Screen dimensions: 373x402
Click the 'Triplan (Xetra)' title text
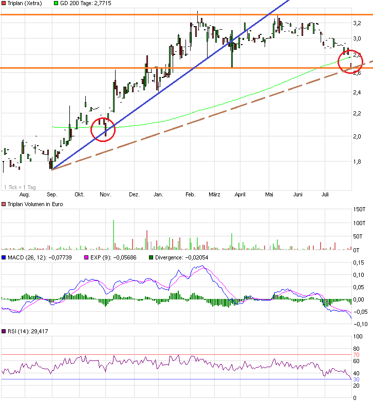pyautogui.click(x=26, y=3)
